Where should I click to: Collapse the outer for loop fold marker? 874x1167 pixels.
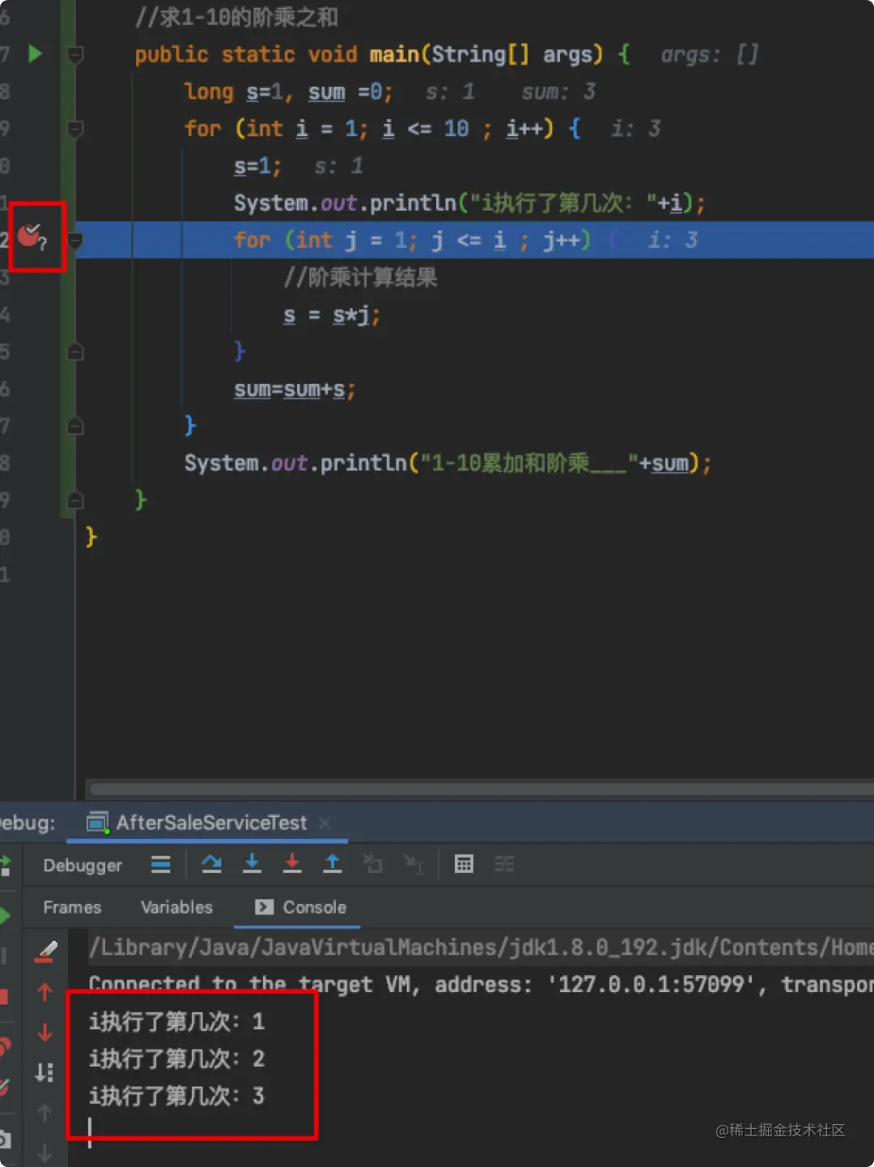pos(75,129)
